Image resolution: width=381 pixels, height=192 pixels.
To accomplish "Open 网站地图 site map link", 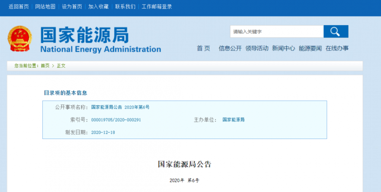I will [x=45, y=6].
